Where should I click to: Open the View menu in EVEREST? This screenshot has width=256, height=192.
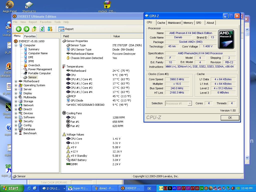coord(23,22)
